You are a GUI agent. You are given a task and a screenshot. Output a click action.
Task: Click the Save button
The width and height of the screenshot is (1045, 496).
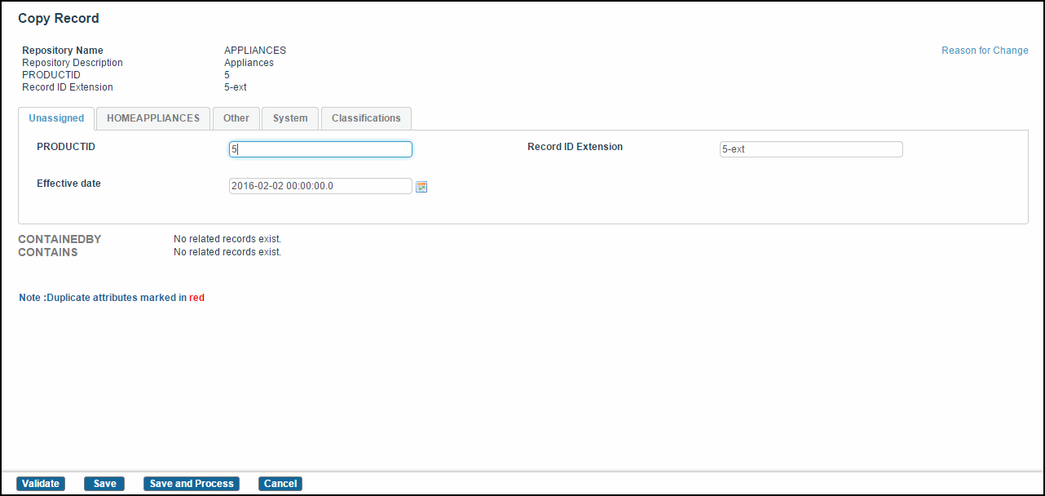tap(104, 484)
